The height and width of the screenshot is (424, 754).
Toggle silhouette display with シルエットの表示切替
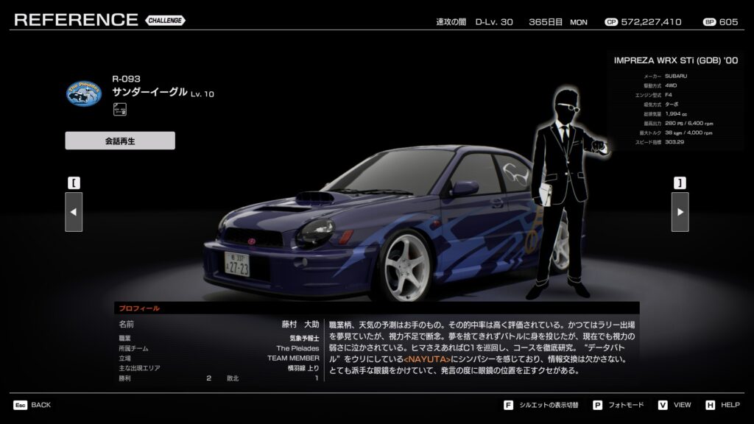pyautogui.click(x=549, y=405)
